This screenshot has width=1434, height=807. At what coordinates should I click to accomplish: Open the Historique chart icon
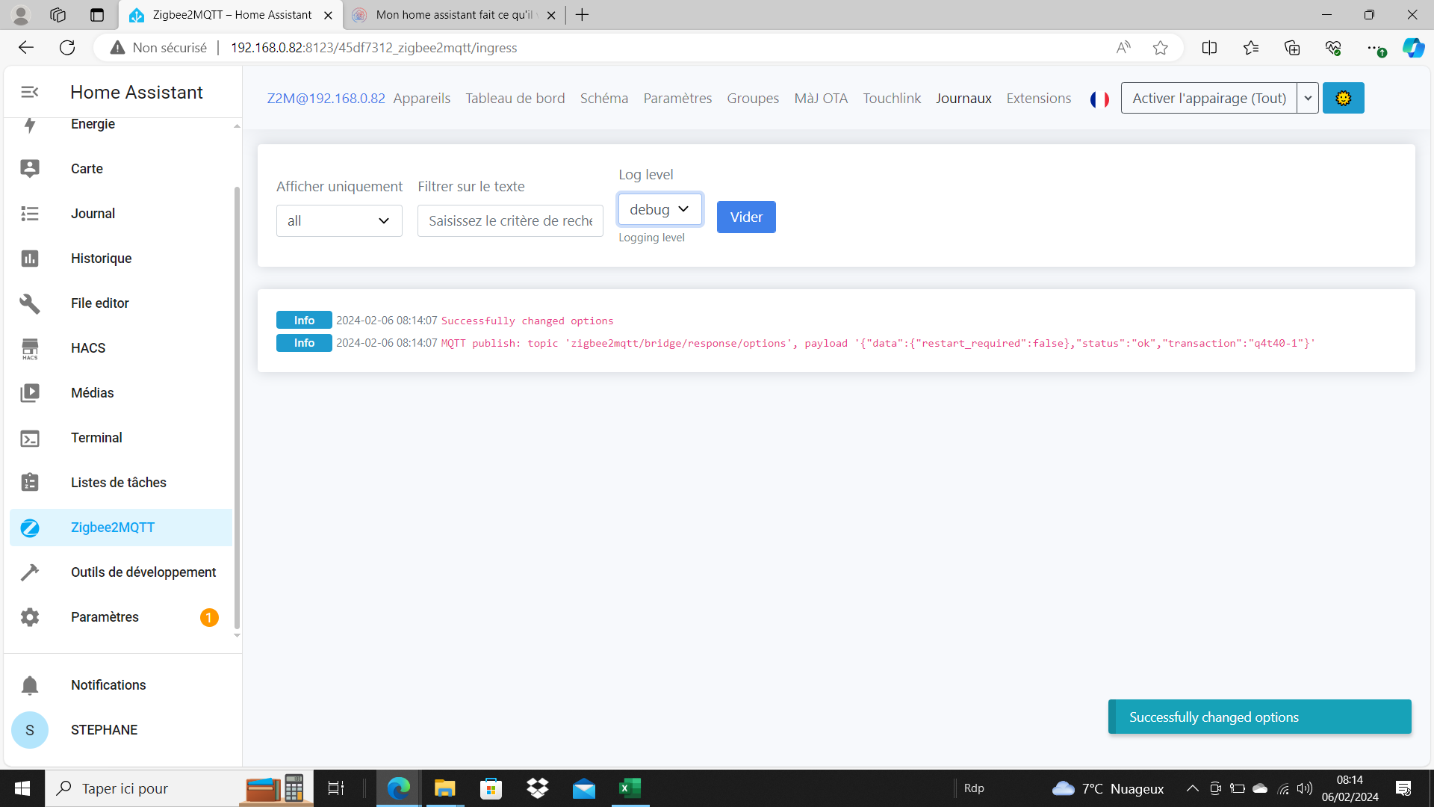click(x=30, y=259)
